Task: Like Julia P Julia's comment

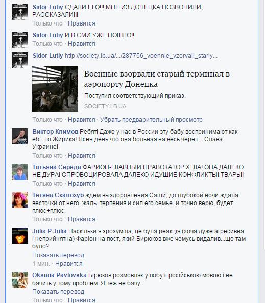Action: (x=68, y=264)
